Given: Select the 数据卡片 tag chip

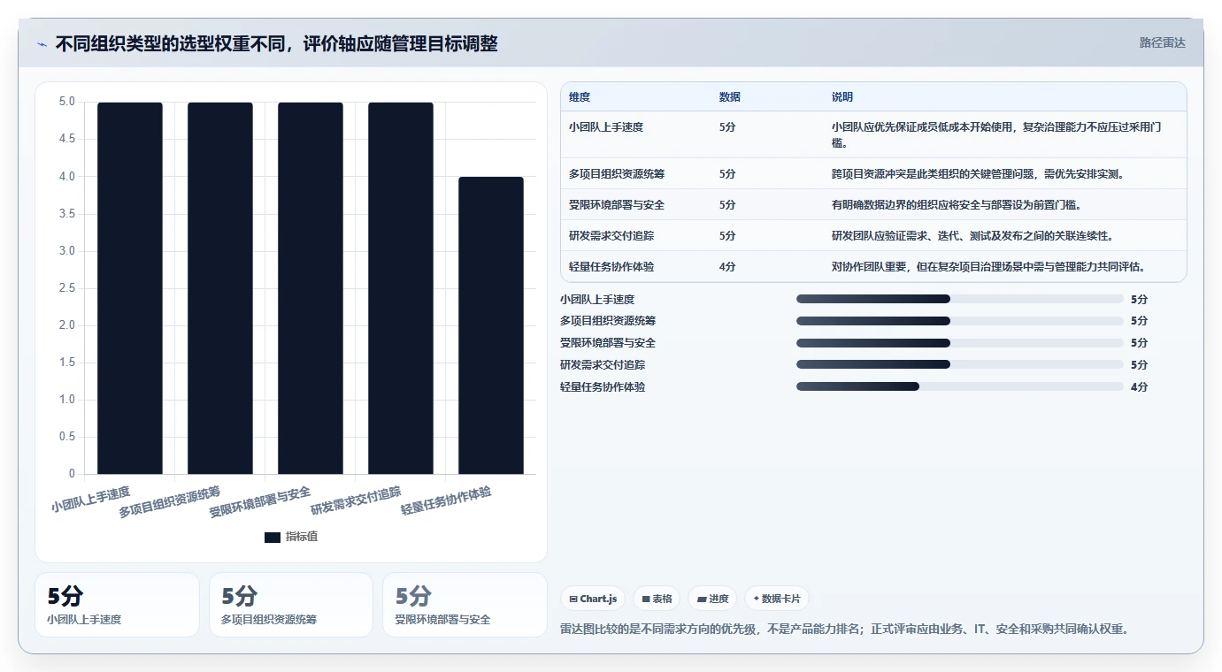Looking at the screenshot, I should coord(776,599).
